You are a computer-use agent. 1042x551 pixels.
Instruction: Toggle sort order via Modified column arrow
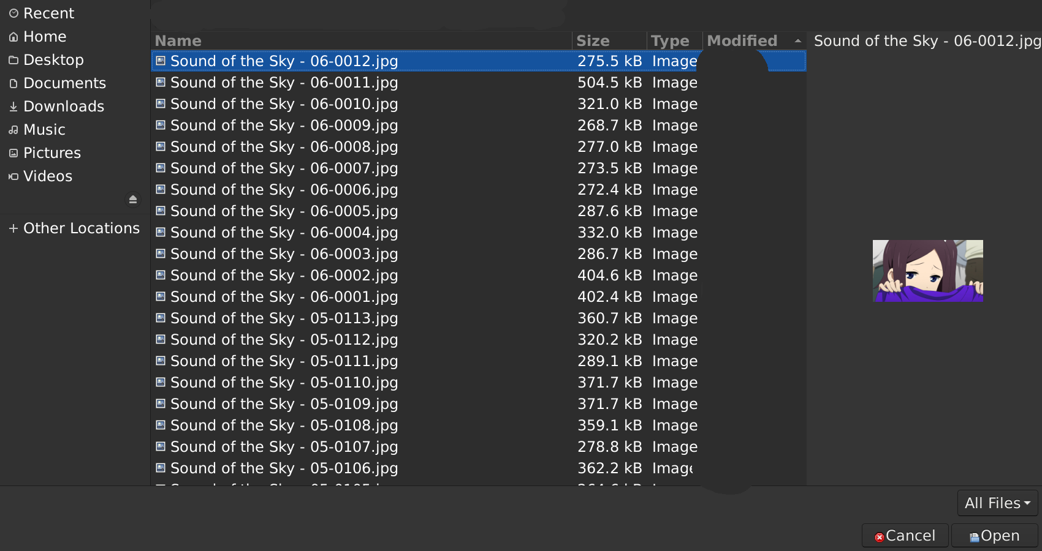coord(798,41)
